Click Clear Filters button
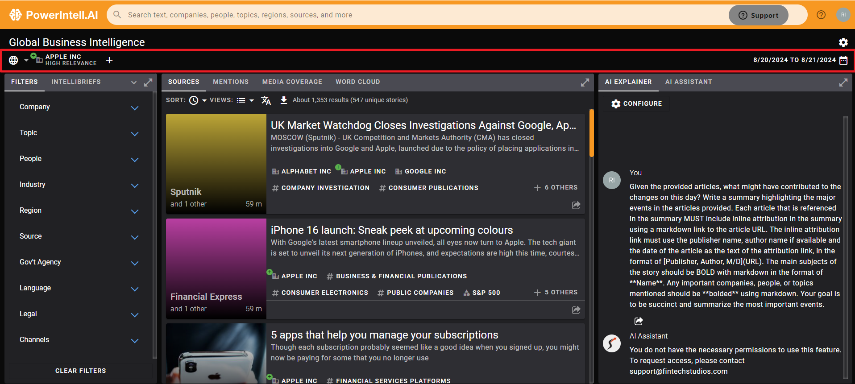 tap(81, 371)
